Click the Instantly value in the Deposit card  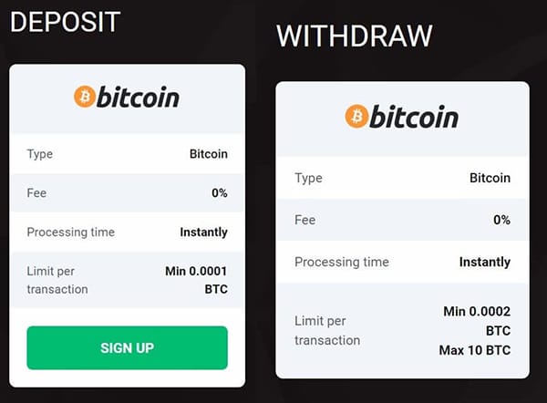pyautogui.click(x=203, y=232)
